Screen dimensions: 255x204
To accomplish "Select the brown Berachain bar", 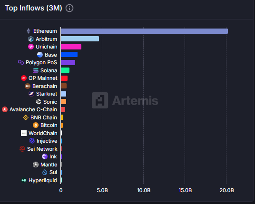I will click(64, 86).
